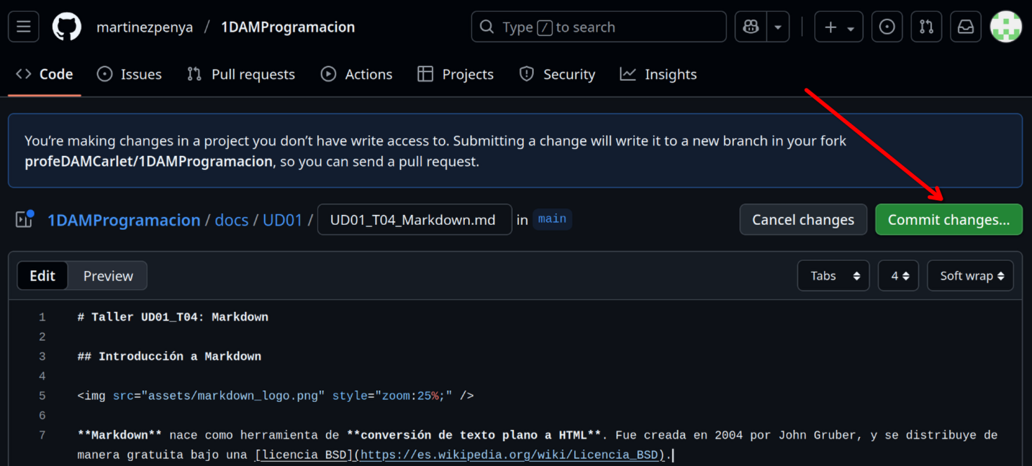Launch GitHub Copilot chat icon
The height and width of the screenshot is (466, 1032).
[750, 26]
